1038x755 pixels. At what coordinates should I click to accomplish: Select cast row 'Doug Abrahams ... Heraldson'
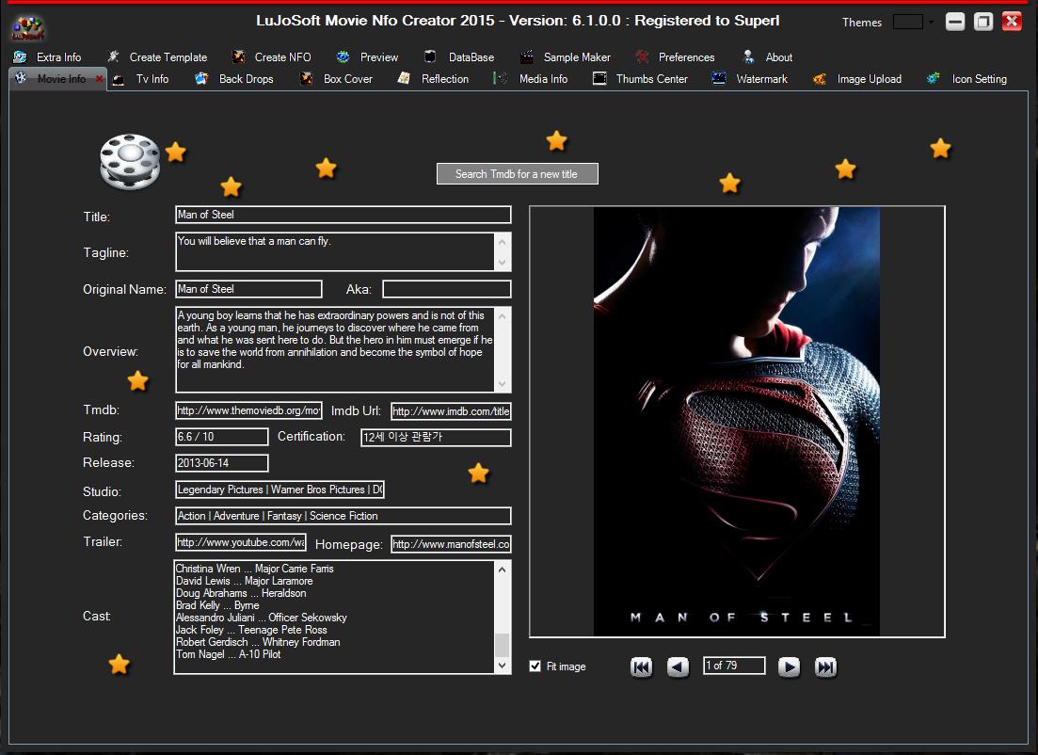(x=241, y=593)
